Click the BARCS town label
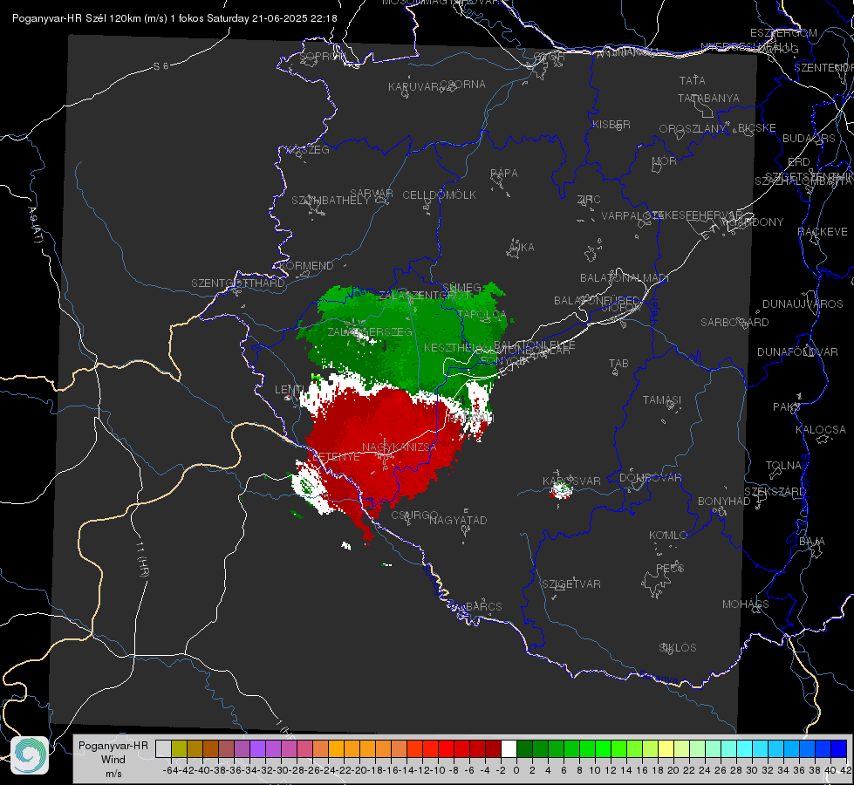The height and width of the screenshot is (785, 854). (x=483, y=606)
